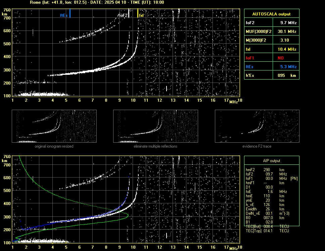
Task: Select the blue ftEs 5.3 MHz value
Action: click(288, 67)
